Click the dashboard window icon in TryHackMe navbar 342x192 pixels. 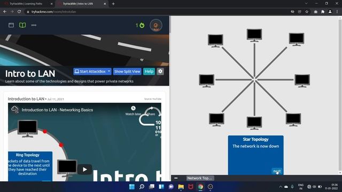tap(11, 25)
